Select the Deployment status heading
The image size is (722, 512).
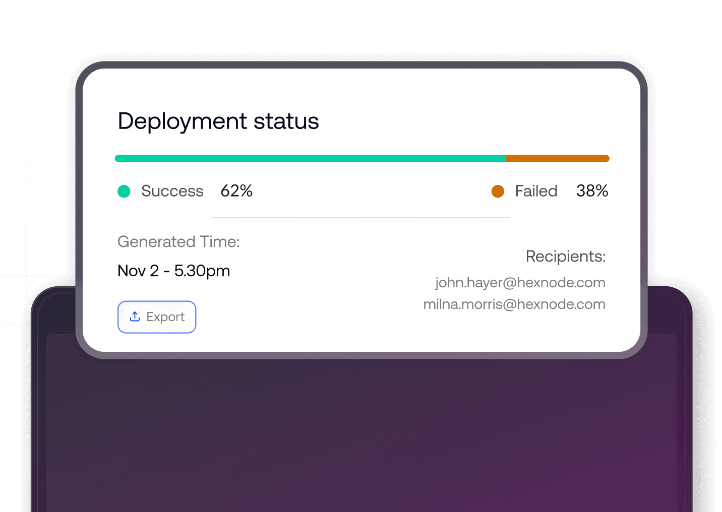click(x=218, y=121)
